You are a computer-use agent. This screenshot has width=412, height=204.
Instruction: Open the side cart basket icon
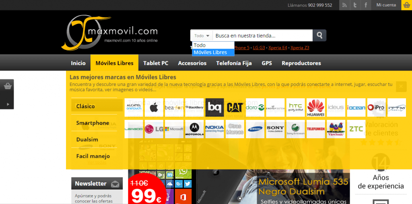click(x=7, y=86)
